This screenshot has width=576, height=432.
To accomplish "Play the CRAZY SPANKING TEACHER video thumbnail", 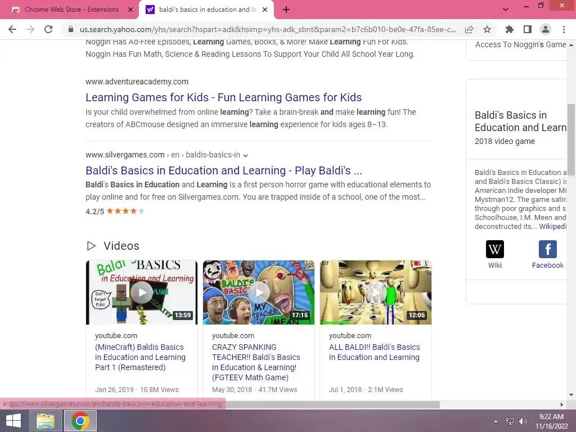I will (x=259, y=292).
